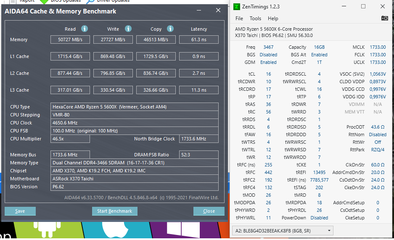Click the MCLK value 1733.00
The image size is (394, 240).
pyautogui.click(x=378, y=47)
